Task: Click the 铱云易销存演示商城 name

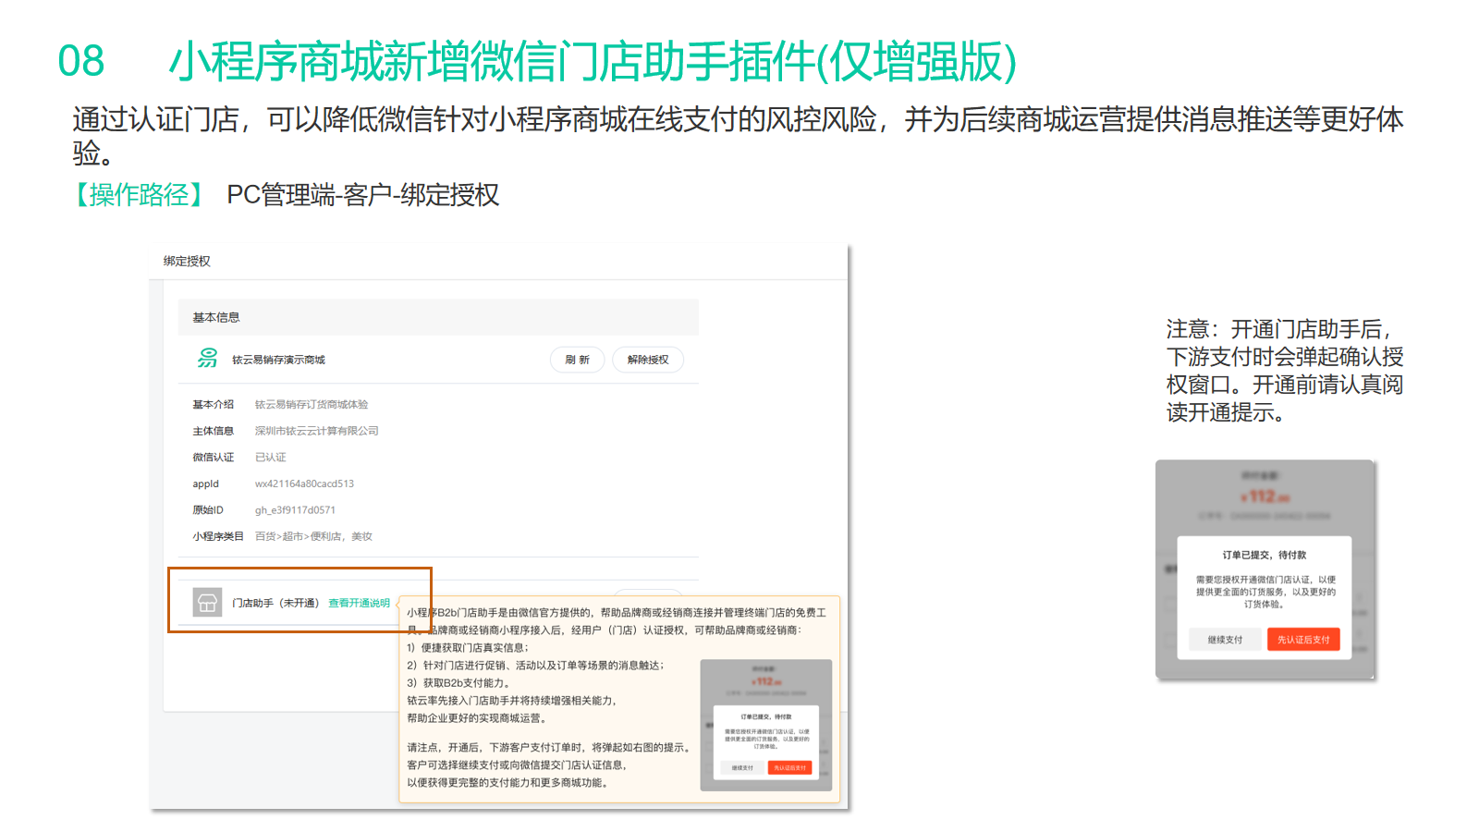Action: click(278, 360)
